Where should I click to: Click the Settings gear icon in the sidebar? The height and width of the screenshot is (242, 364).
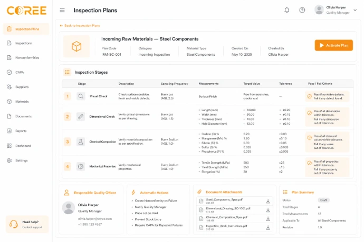(9, 160)
